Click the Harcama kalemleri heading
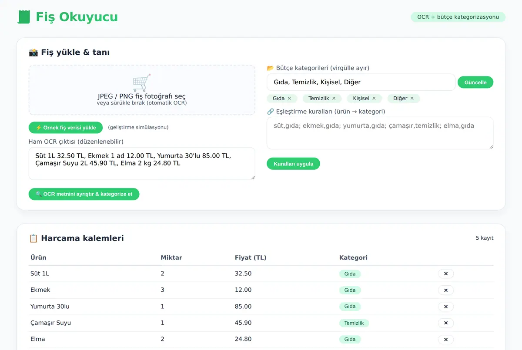The width and height of the screenshot is (522, 350). point(76,238)
